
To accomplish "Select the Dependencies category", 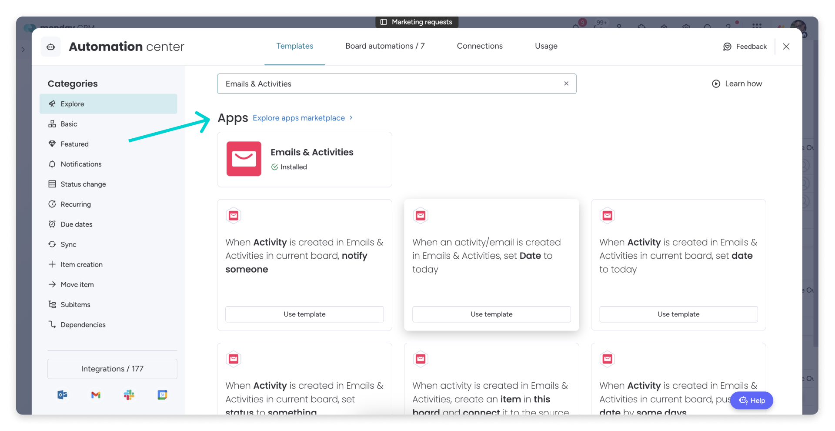I will 108,324.
